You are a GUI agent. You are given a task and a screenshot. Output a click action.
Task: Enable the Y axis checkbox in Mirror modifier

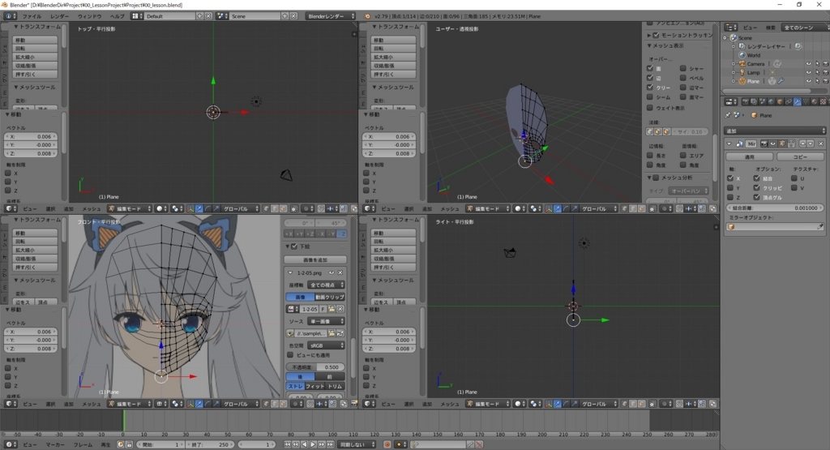730,187
